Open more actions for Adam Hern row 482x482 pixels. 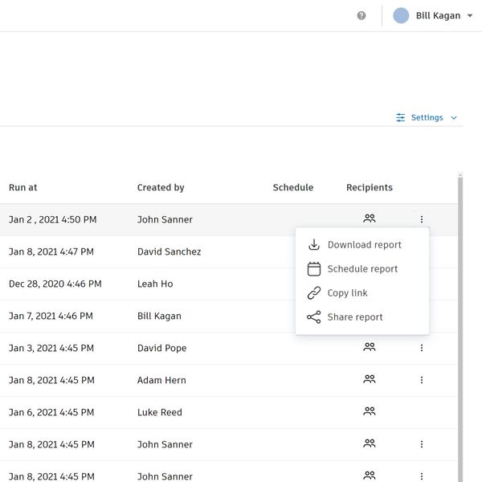click(x=422, y=380)
